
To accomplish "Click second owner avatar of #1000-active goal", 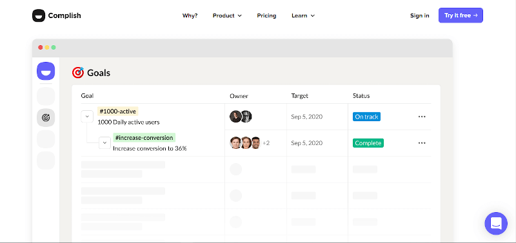I will click(246, 117).
